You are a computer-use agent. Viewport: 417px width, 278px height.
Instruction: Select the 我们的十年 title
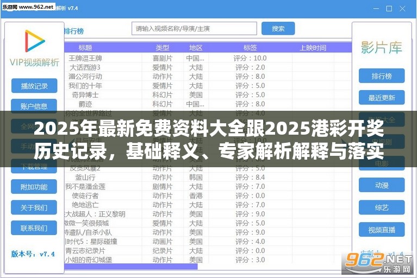(85, 86)
